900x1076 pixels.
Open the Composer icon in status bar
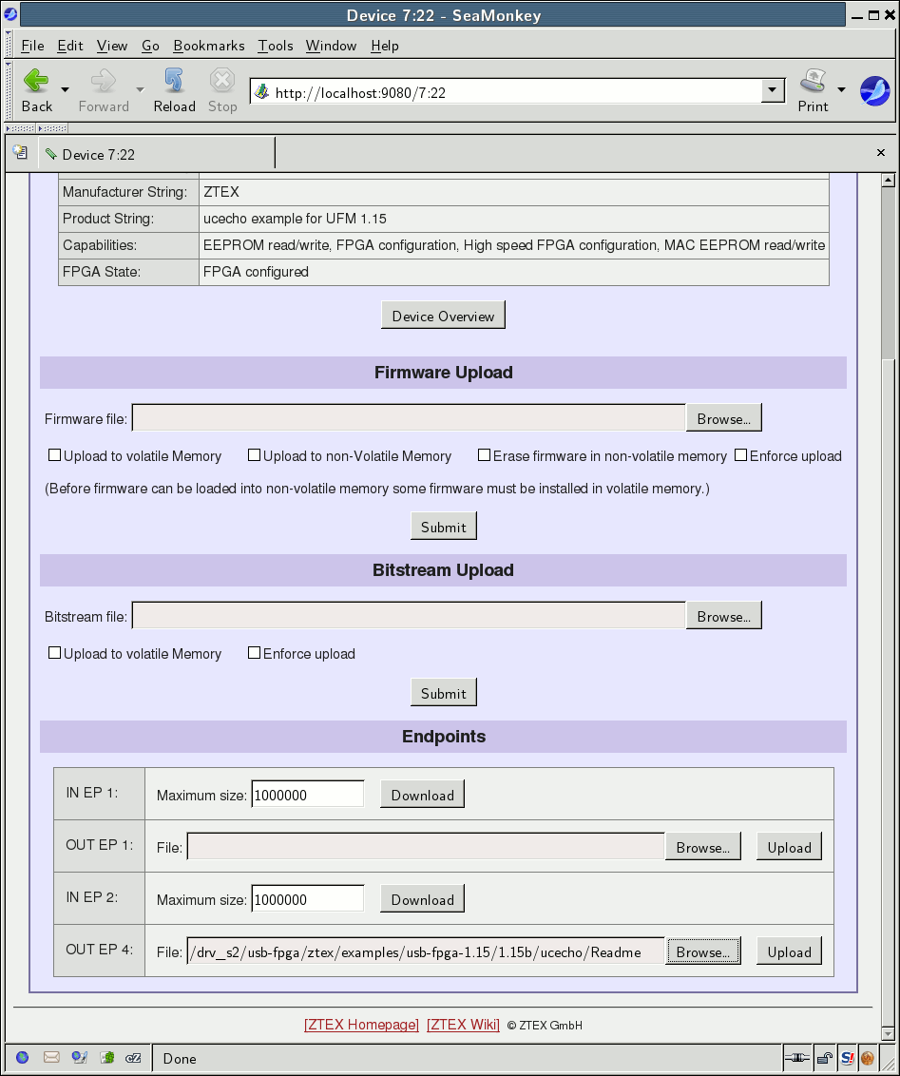[x=80, y=1057]
